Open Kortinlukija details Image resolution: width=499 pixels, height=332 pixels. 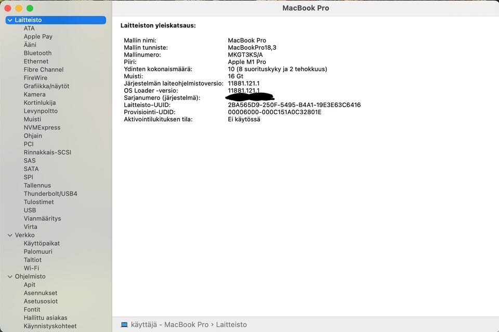click(40, 103)
